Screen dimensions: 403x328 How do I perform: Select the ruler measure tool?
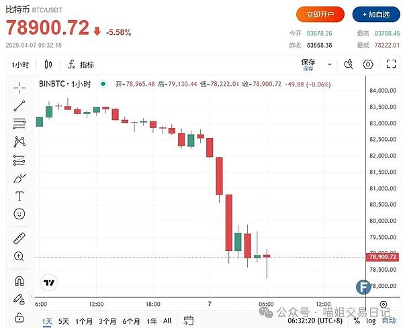[19, 238]
